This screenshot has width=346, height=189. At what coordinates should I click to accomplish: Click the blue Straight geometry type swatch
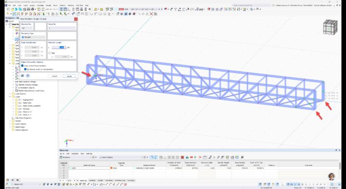23,37
